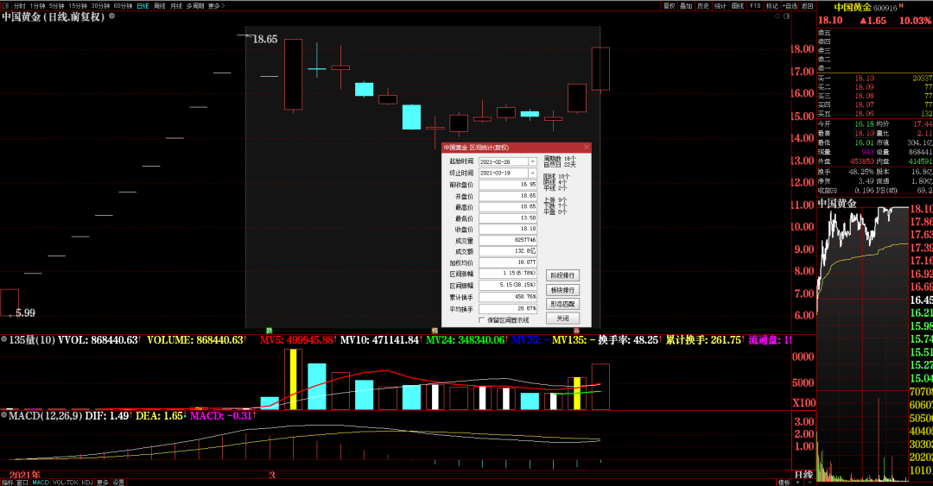Add stock via +自选 button

[x=790, y=5]
